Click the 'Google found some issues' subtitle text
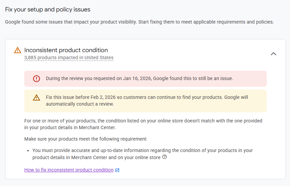 click(139, 22)
